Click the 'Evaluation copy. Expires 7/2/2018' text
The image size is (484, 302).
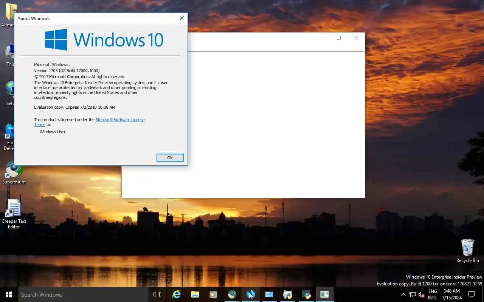pos(74,107)
